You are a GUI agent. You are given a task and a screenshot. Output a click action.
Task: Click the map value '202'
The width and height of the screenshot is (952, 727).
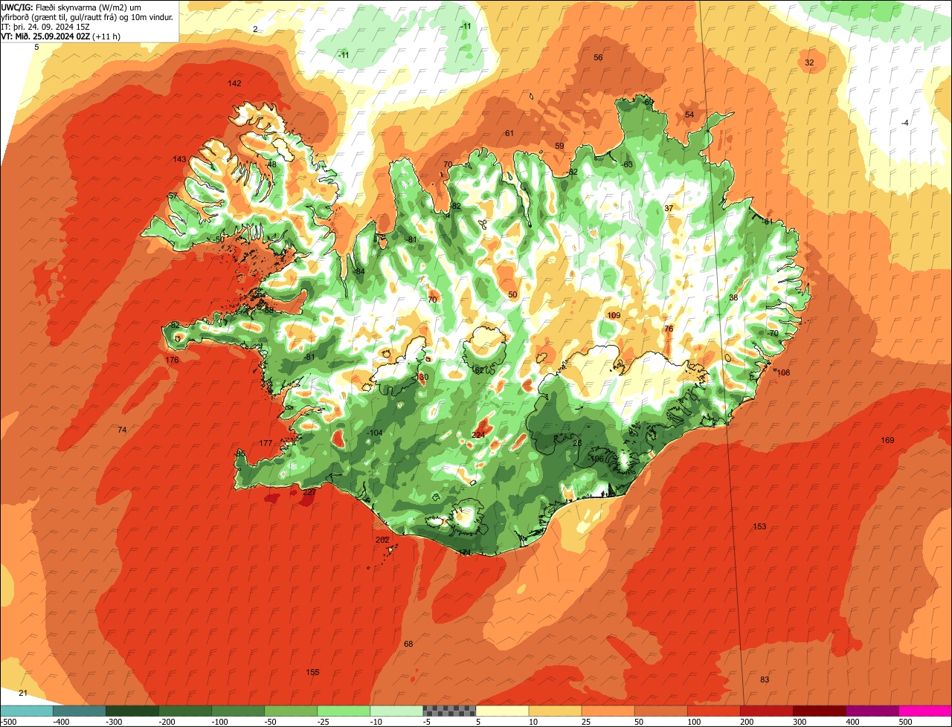[x=382, y=540]
